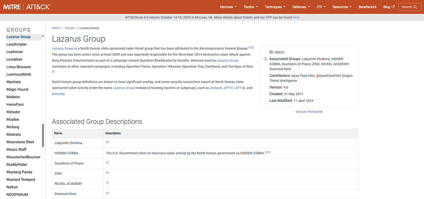Click citation 4 in Labyrinth Chollima row

click(107, 142)
